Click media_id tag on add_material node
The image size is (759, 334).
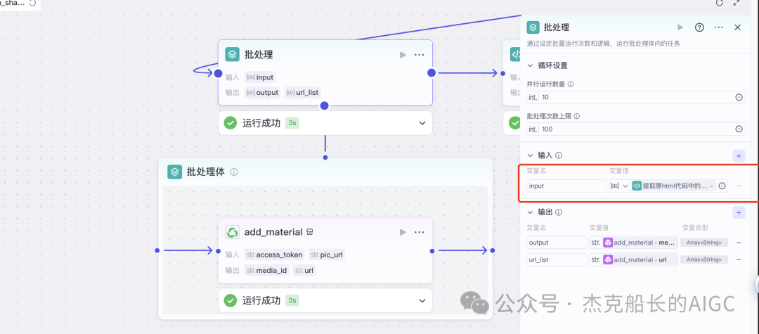[267, 270]
